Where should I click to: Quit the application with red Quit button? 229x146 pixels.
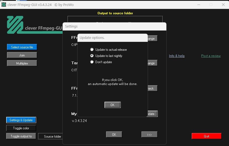(206, 136)
